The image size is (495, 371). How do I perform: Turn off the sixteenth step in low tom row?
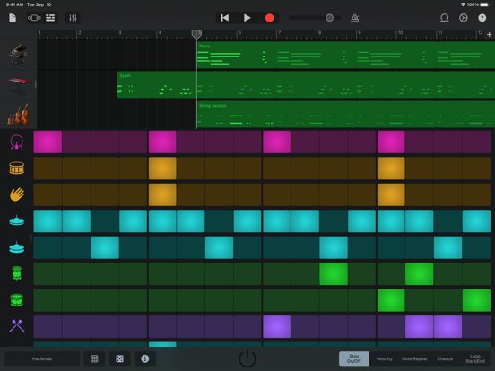[476, 300]
